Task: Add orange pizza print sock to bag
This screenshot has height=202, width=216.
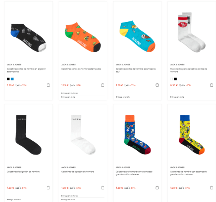Action: coord(103,85)
